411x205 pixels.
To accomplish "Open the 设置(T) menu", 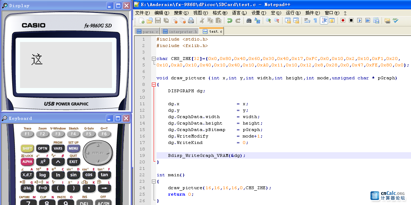I will [259, 13].
